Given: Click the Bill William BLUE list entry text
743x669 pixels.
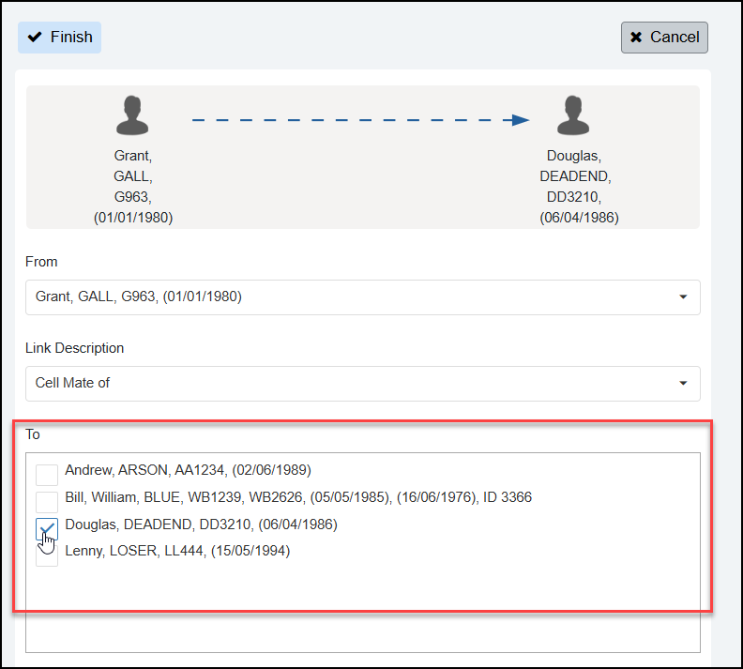Looking at the screenshot, I should (298, 497).
